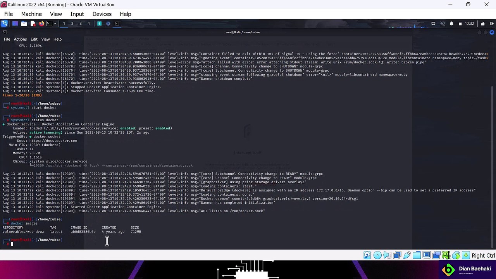Click the VirtualBox USB status icon

click(x=407, y=255)
